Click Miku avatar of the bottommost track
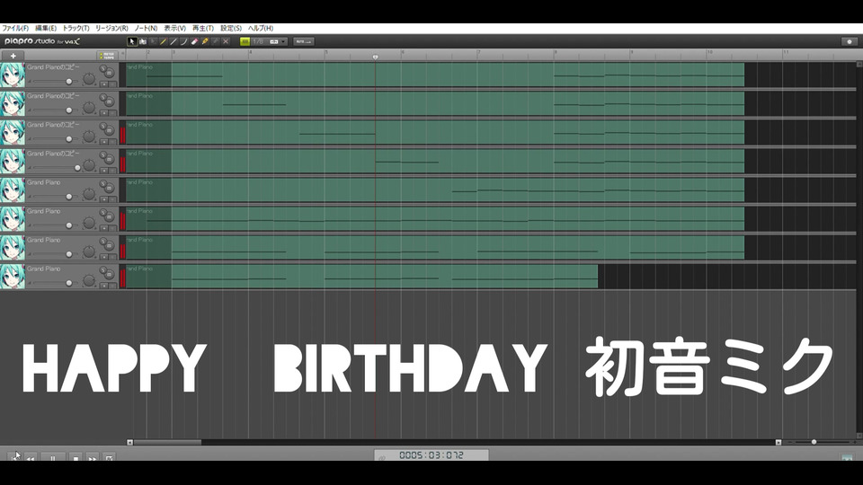The image size is (863, 485). [x=12, y=277]
